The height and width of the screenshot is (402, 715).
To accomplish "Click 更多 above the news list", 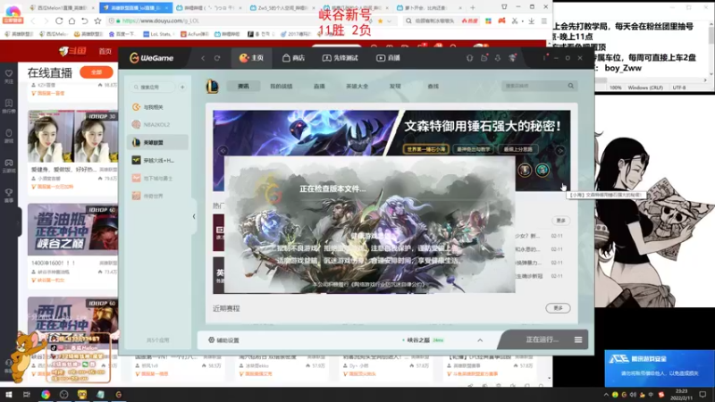I will 561,221.
